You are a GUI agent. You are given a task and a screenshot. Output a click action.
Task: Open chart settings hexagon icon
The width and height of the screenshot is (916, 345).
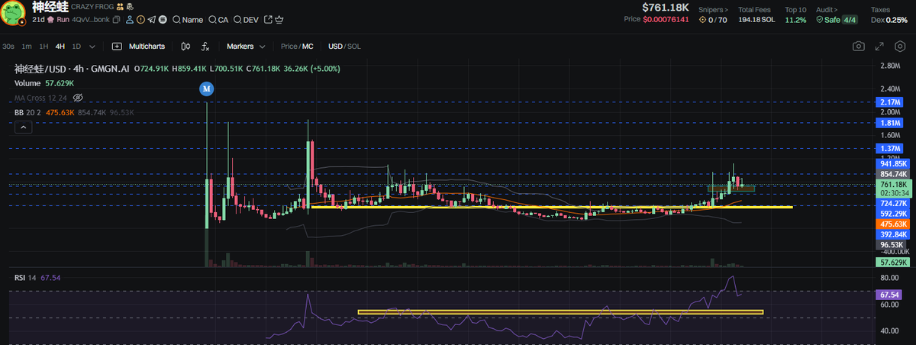[900, 47]
